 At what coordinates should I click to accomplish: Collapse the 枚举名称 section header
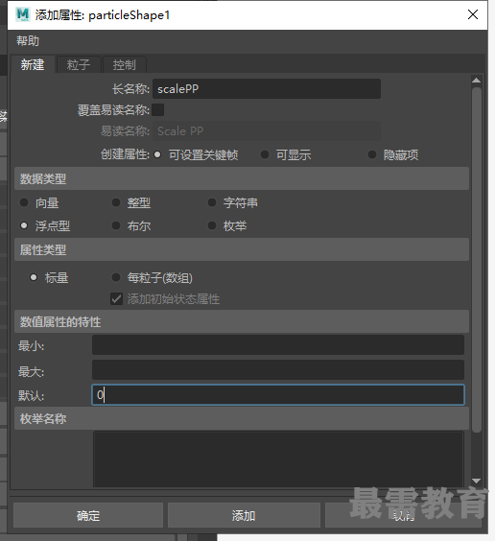point(242,419)
